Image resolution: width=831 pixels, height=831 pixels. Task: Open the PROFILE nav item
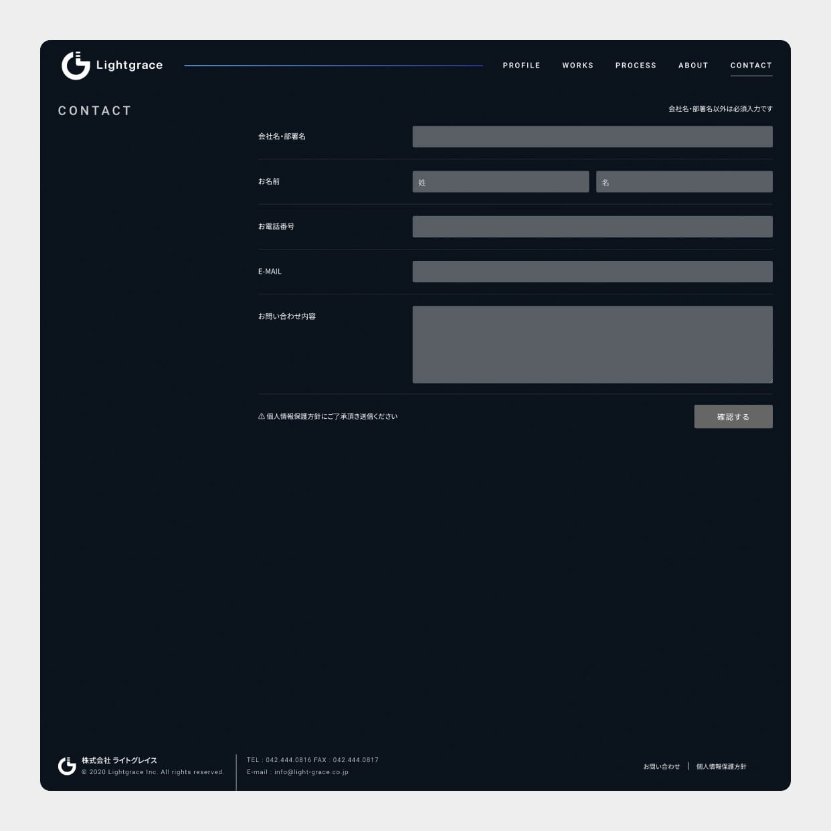(x=521, y=66)
